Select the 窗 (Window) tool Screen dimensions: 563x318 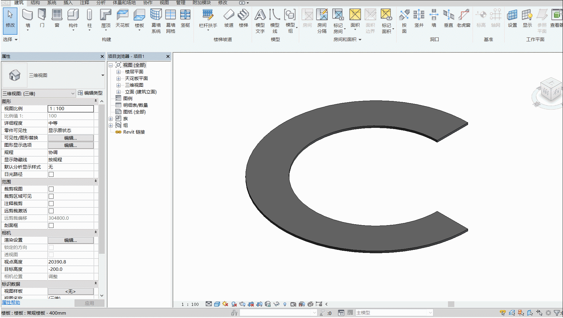coord(57,18)
